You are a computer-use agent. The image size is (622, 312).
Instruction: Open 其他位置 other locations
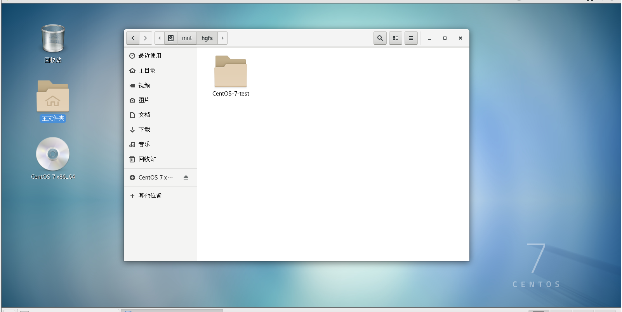click(x=160, y=195)
